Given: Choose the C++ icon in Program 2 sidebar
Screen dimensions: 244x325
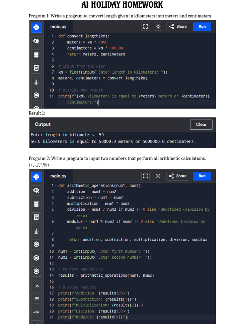Looking at the screenshot, I should pos(36,258).
